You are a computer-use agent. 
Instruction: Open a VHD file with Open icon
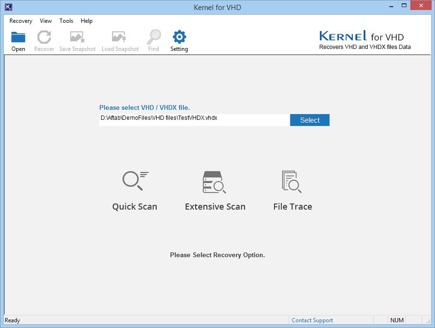coord(18,41)
